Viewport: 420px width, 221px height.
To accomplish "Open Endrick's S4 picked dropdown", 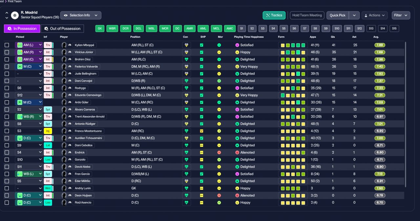I will [x=29, y=152].
